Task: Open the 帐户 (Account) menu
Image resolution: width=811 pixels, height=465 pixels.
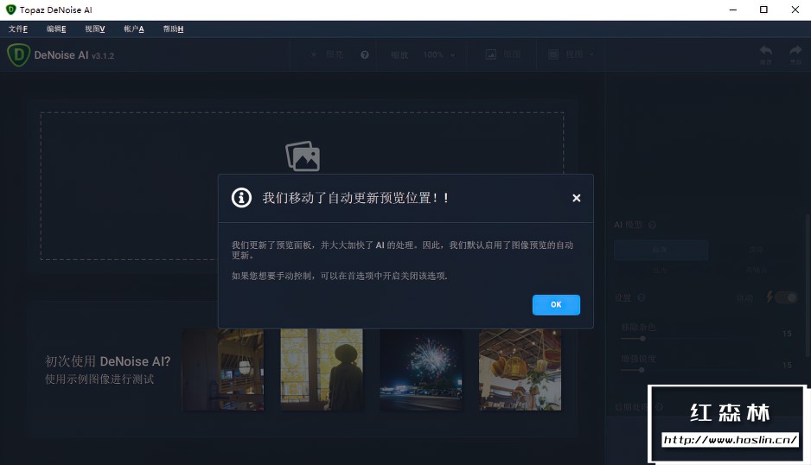Action: [133, 29]
